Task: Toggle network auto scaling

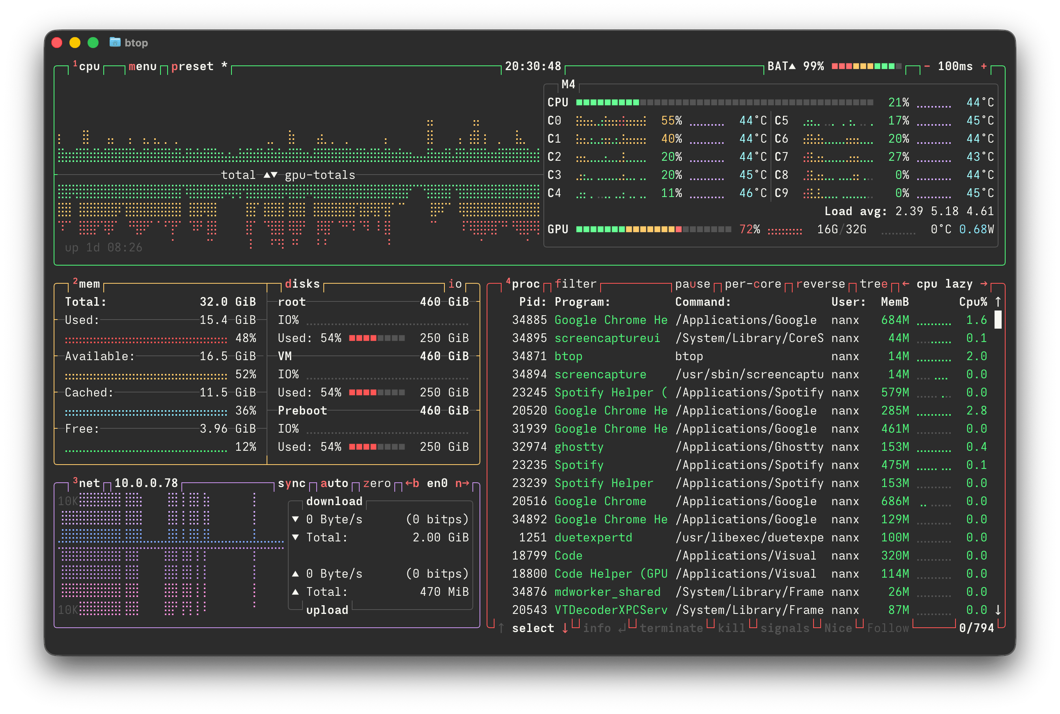Action: (334, 483)
